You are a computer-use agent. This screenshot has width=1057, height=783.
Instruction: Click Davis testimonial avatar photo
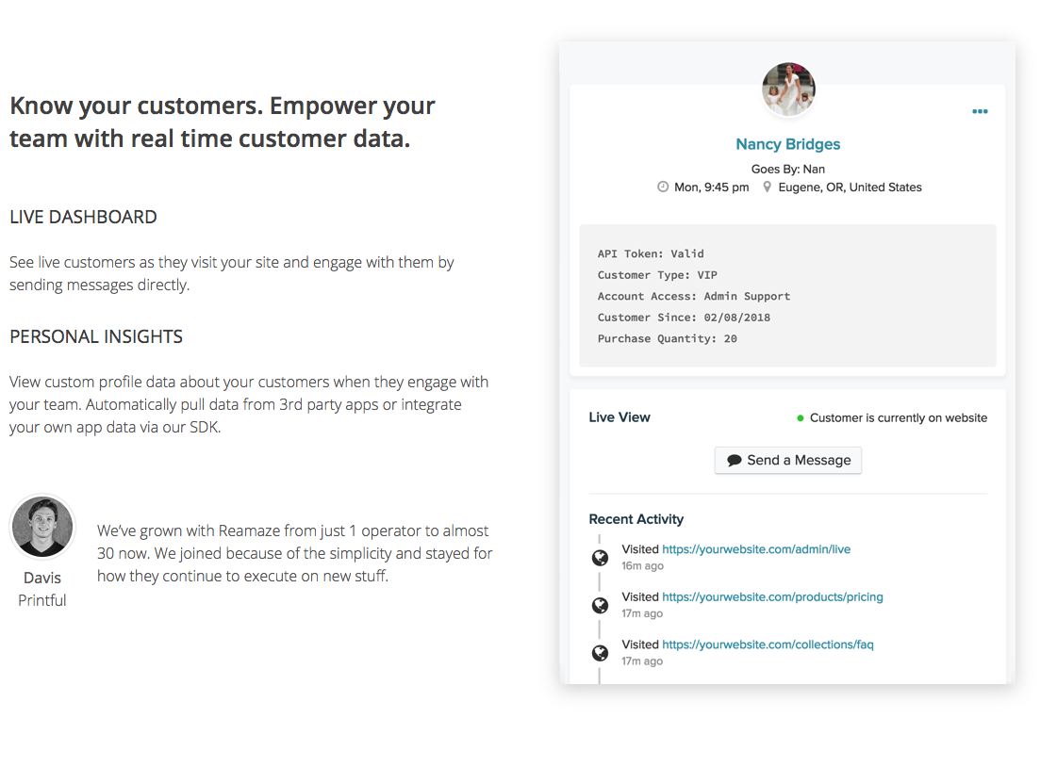click(42, 527)
